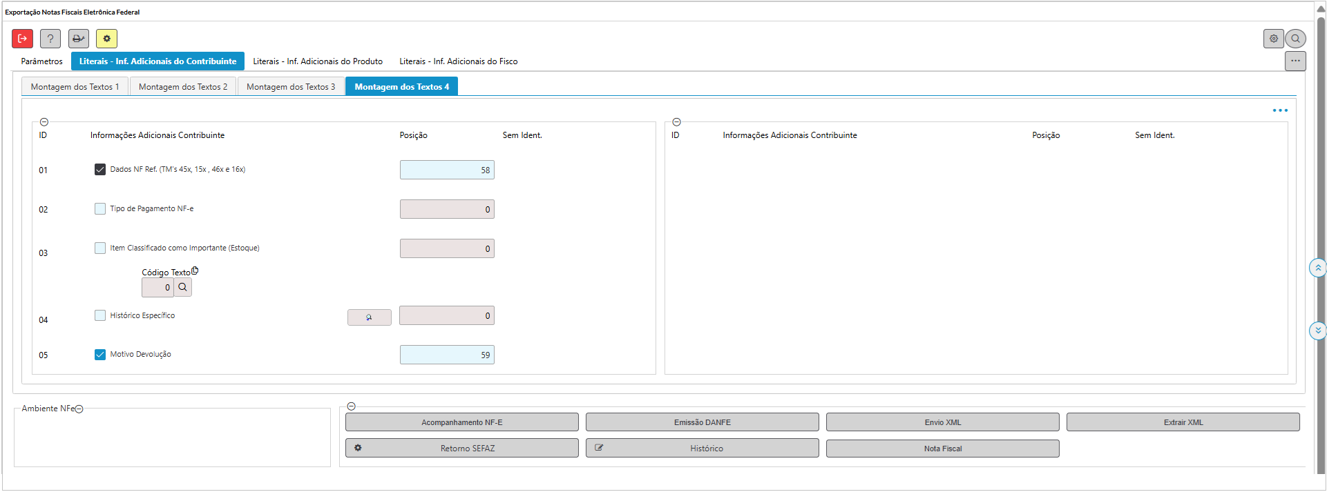Viewport: 1329px width, 492px height.
Task: Enable Tipo de Pagamento NF-e checkbox
Action: tap(100, 209)
